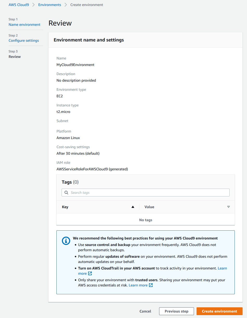Click the 'Environment type' label

[71, 89]
